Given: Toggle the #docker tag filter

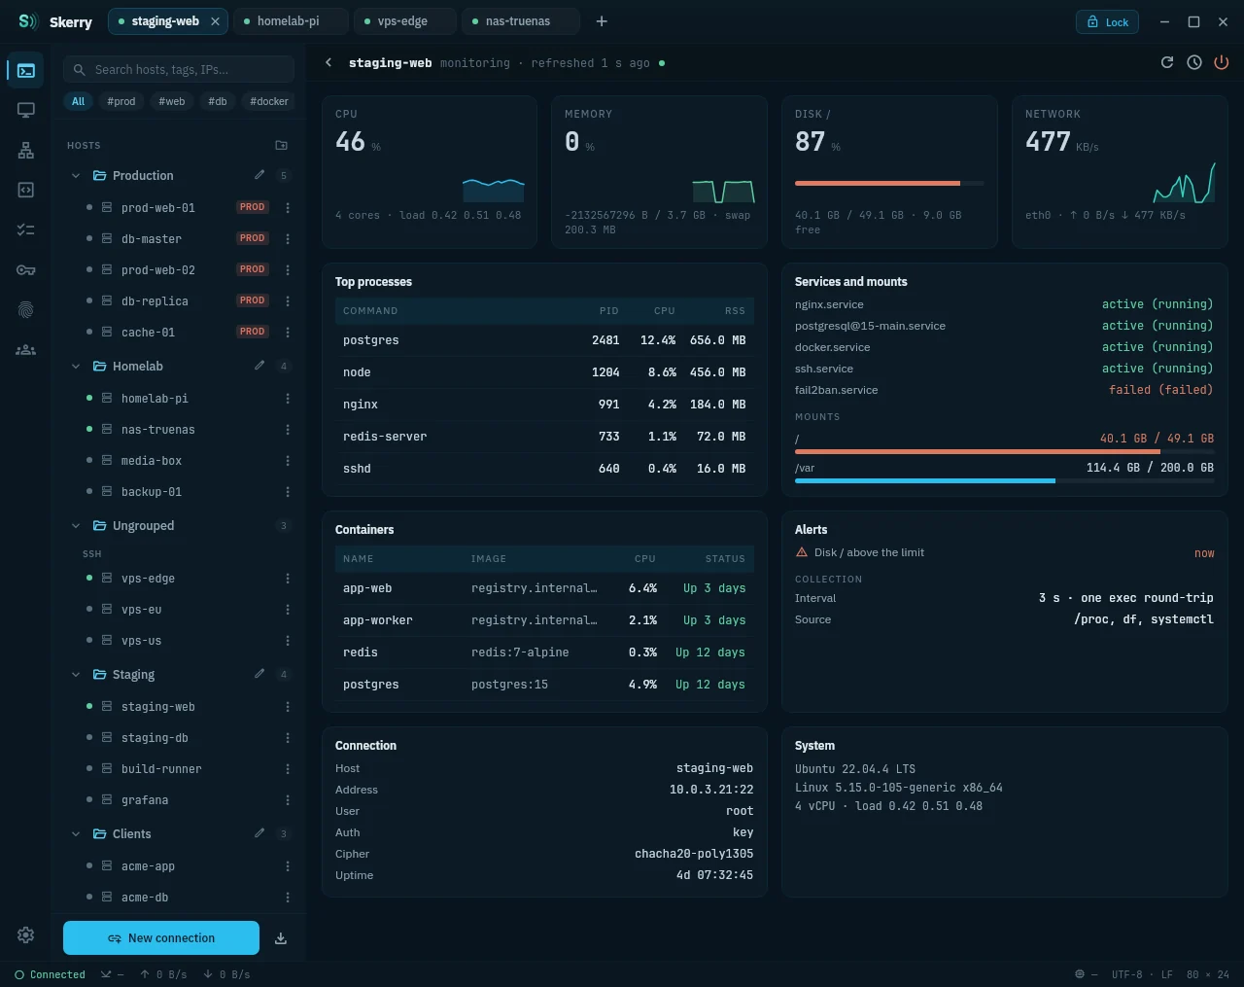Looking at the screenshot, I should (269, 101).
